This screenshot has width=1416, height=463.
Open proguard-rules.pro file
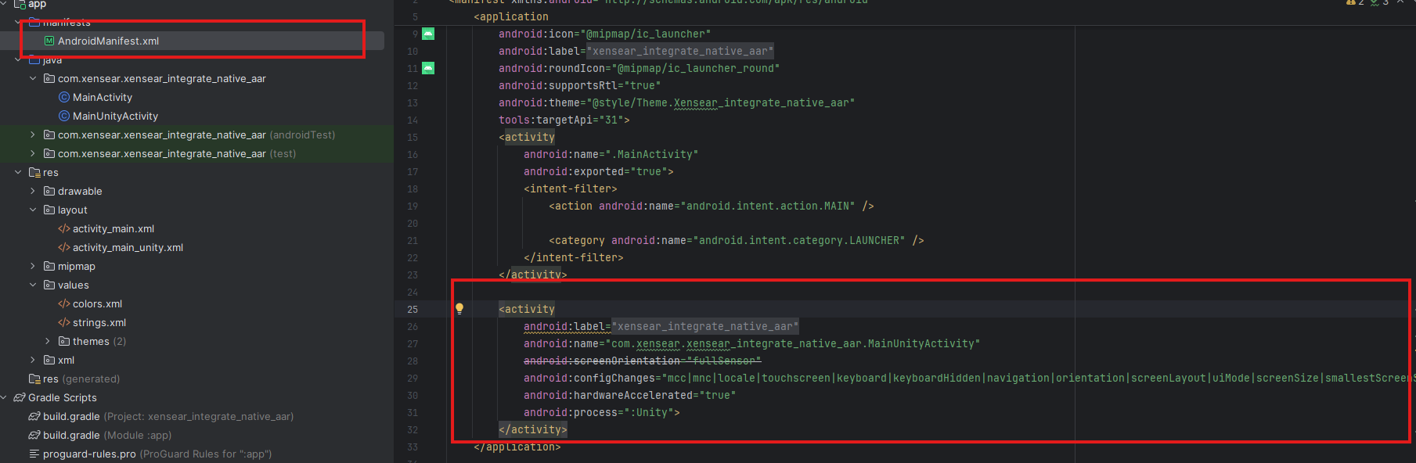[x=89, y=454]
